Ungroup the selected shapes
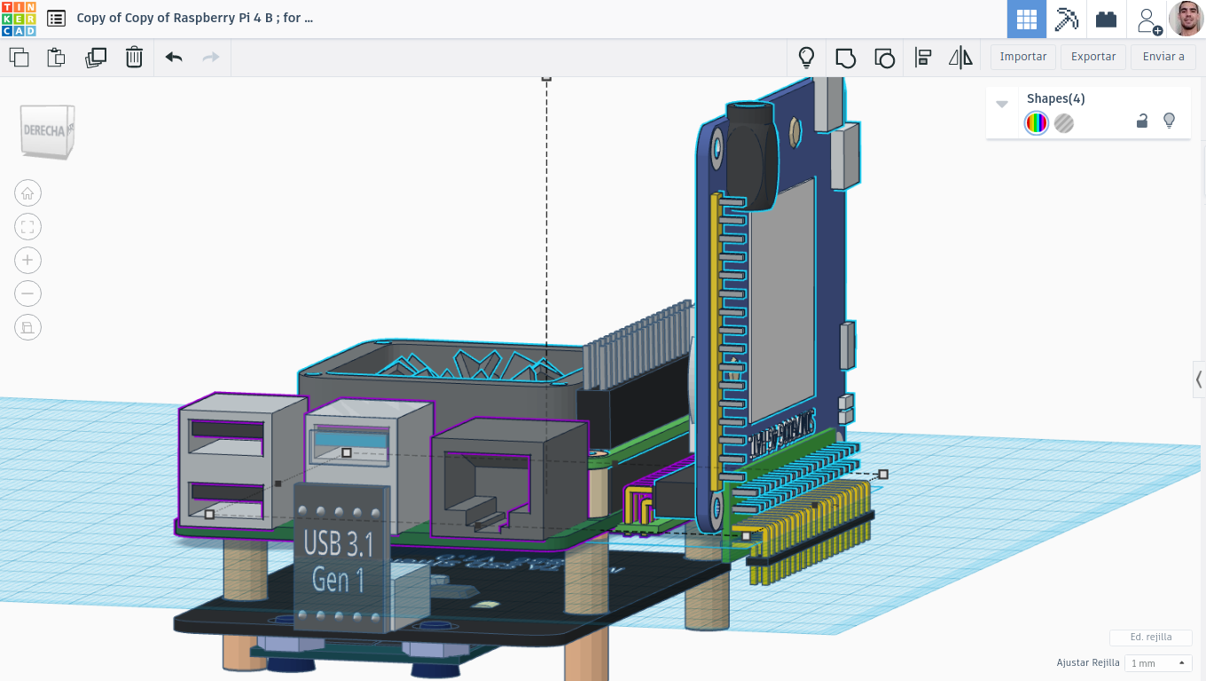The image size is (1206, 681). (x=884, y=58)
